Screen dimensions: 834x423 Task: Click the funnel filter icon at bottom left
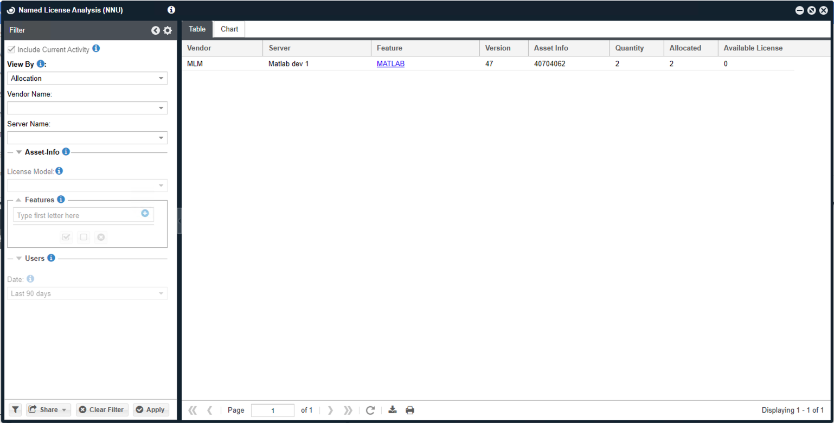point(15,409)
